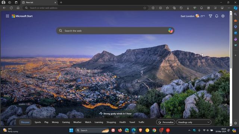
Task: Open taskbar weather widget
Action: click(x=11, y=130)
